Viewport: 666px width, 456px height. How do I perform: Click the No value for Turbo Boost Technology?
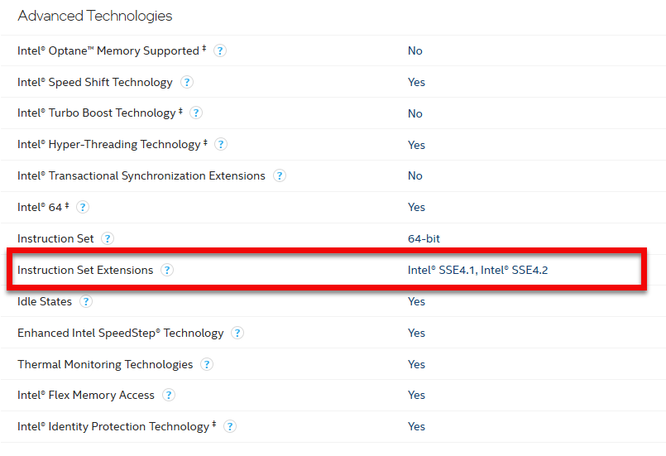[415, 113]
